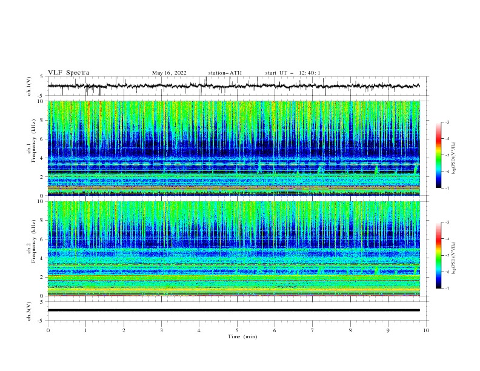This screenshot has width=480, height=371.
Task: Click the ch.1 spectrogram panel
Action: [x=234, y=148]
